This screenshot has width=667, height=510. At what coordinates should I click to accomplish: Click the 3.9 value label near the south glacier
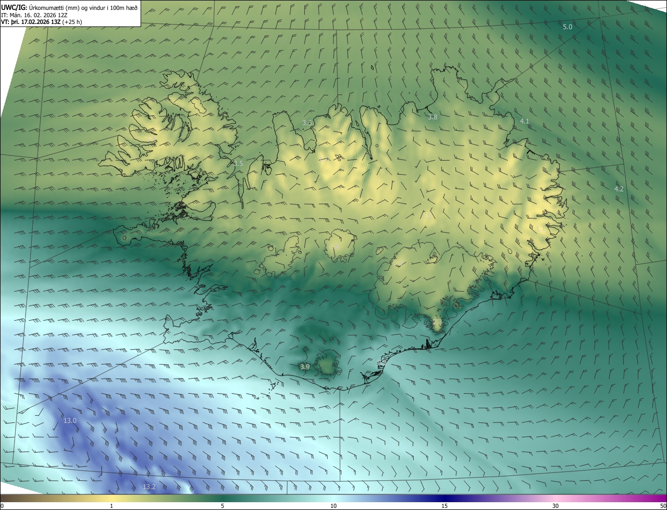pyautogui.click(x=305, y=367)
